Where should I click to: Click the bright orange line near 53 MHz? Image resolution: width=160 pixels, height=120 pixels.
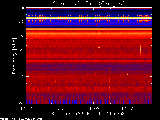89,29
